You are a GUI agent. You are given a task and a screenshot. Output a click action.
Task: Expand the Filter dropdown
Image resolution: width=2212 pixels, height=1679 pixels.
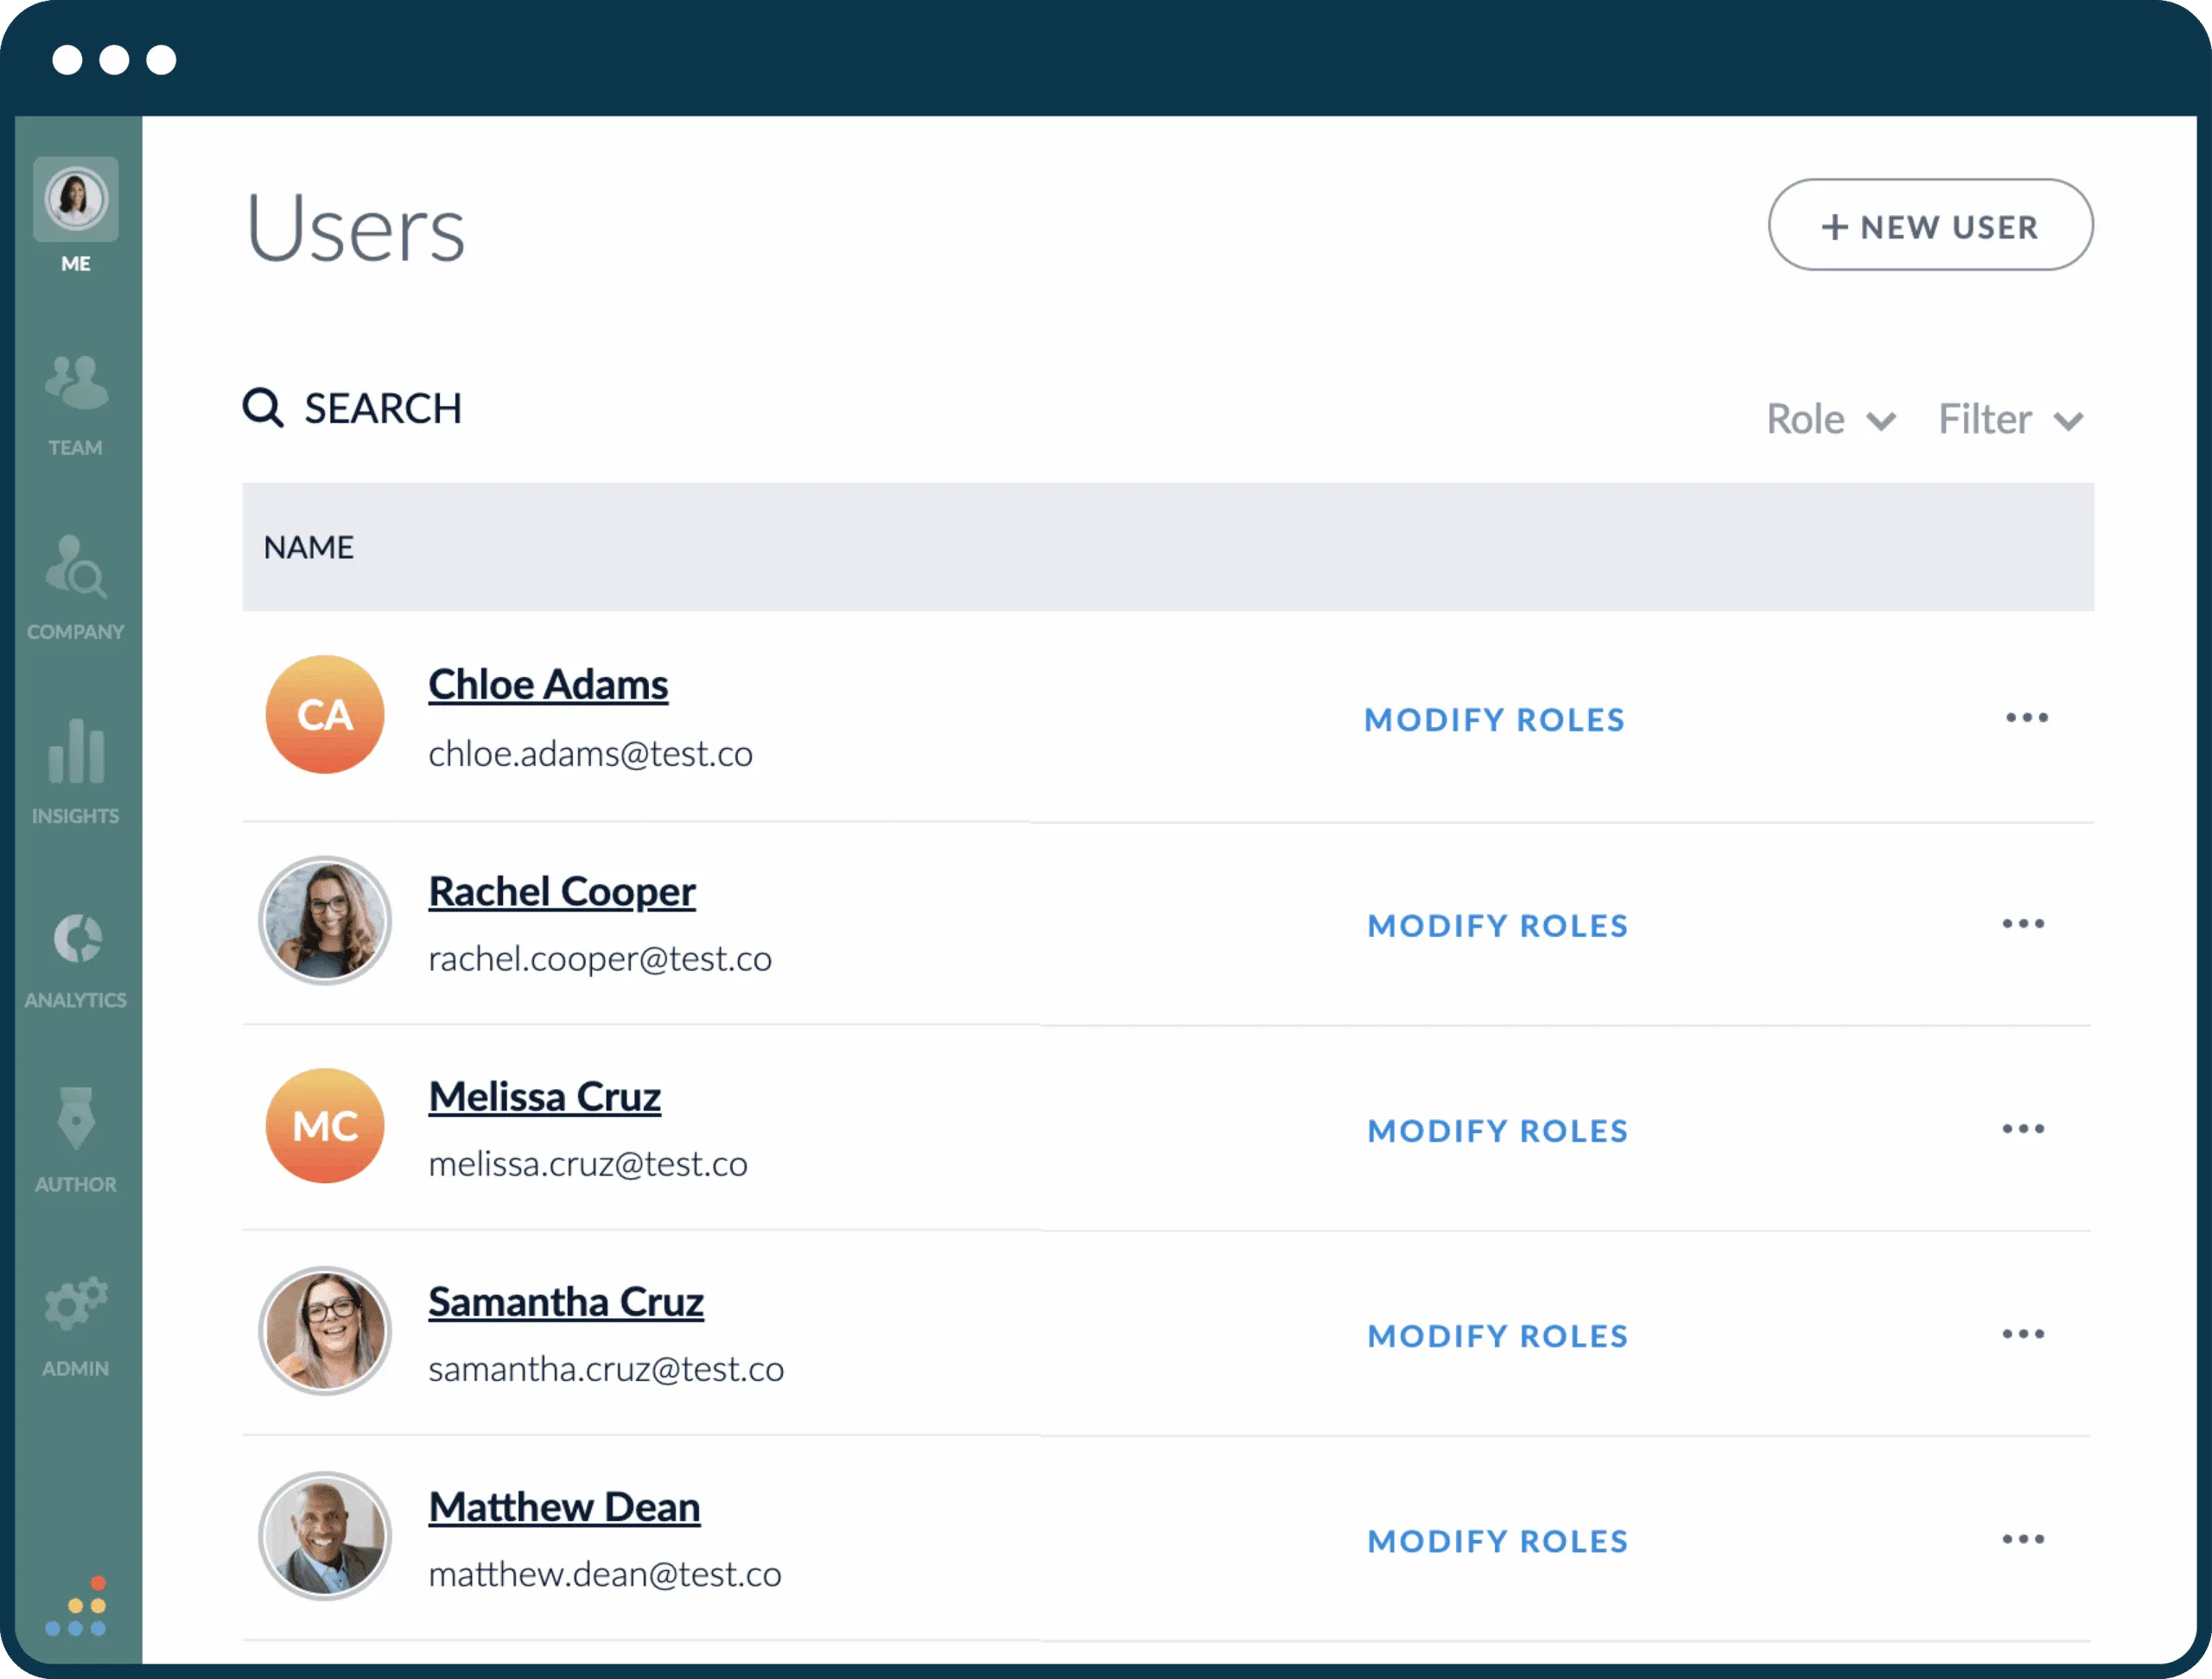point(2010,420)
